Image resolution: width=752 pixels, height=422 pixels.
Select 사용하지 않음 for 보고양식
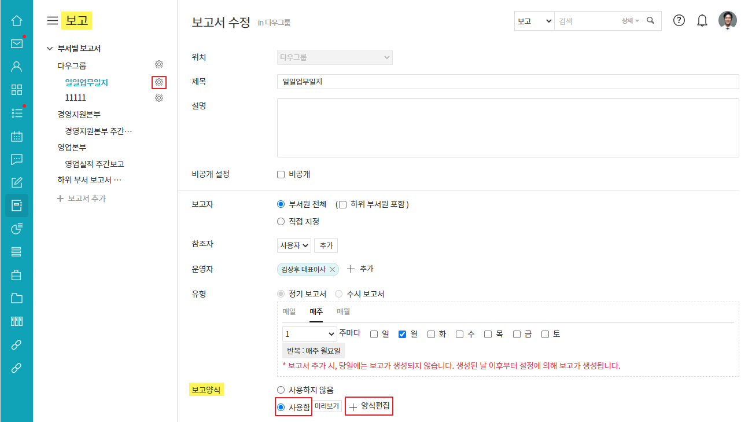click(x=281, y=390)
